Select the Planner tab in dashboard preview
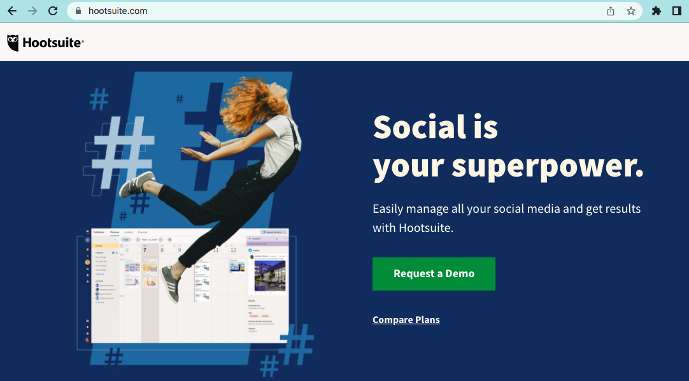This screenshot has height=381, width=689. (115, 232)
